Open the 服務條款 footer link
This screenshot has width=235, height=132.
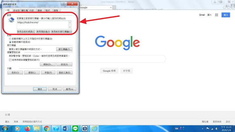coord(217,122)
